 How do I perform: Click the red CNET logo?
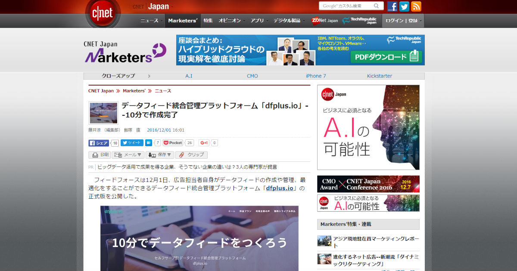[x=103, y=13]
